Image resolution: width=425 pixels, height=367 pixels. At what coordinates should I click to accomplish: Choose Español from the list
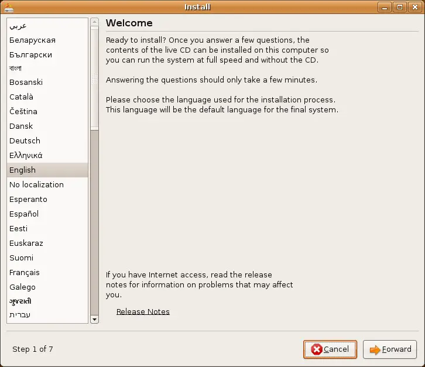pyautogui.click(x=47, y=214)
